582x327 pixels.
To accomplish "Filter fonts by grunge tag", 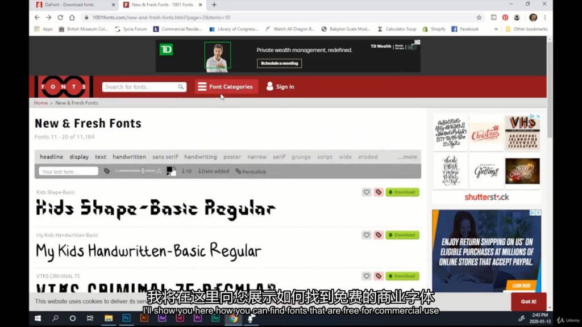I will point(301,157).
